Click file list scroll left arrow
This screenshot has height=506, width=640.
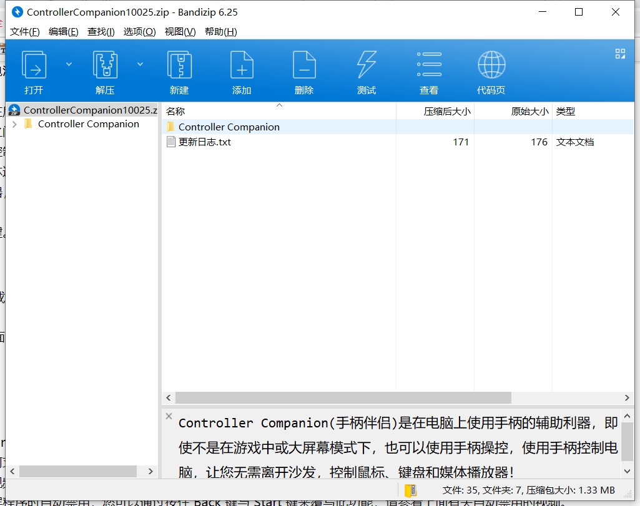tap(169, 397)
